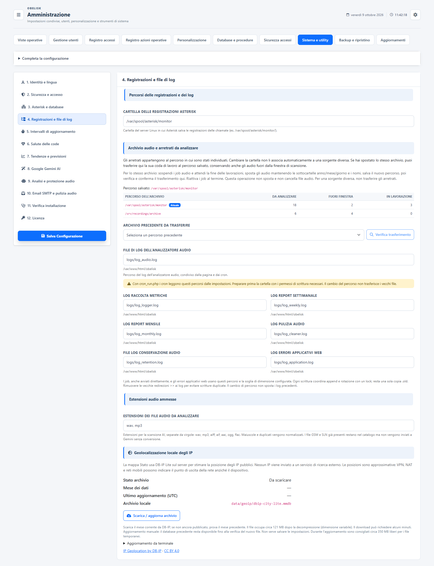
Task: Click the Intervalli di aggiornamento stopwatch icon
Action: coord(23,131)
